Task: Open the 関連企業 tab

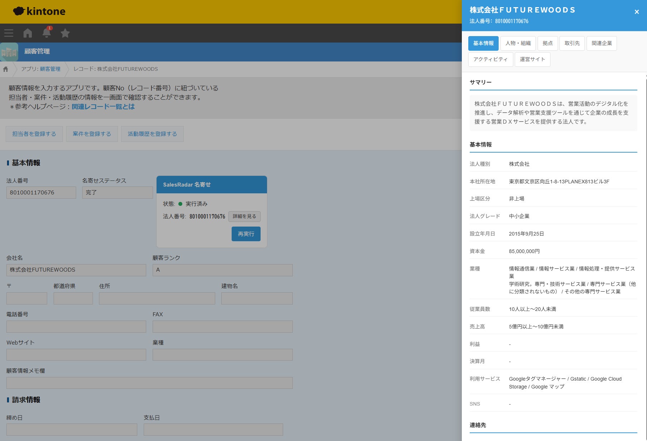Action: click(x=602, y=43)
